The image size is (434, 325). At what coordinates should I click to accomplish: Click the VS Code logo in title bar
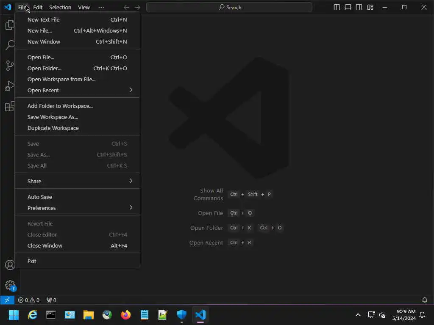(8, 7)
